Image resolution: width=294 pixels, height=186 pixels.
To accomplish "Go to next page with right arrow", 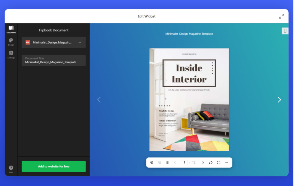I will [x=279, y=99].
